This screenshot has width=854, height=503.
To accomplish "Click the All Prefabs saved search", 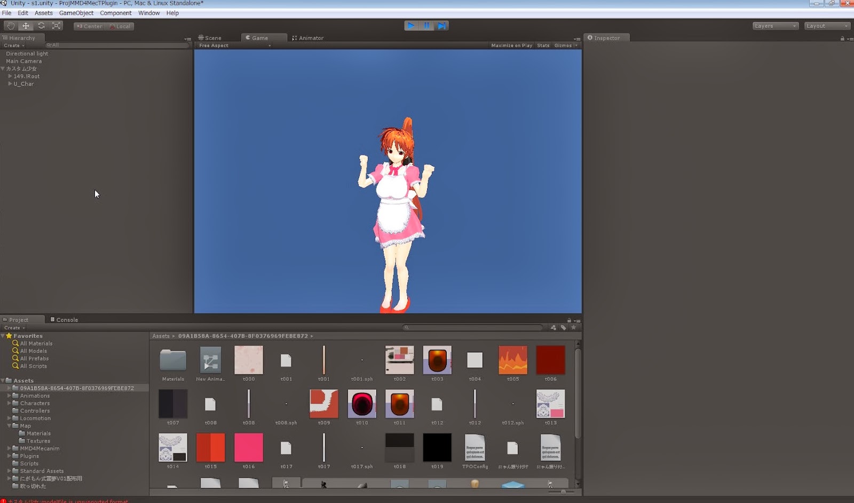I will 35,358.
